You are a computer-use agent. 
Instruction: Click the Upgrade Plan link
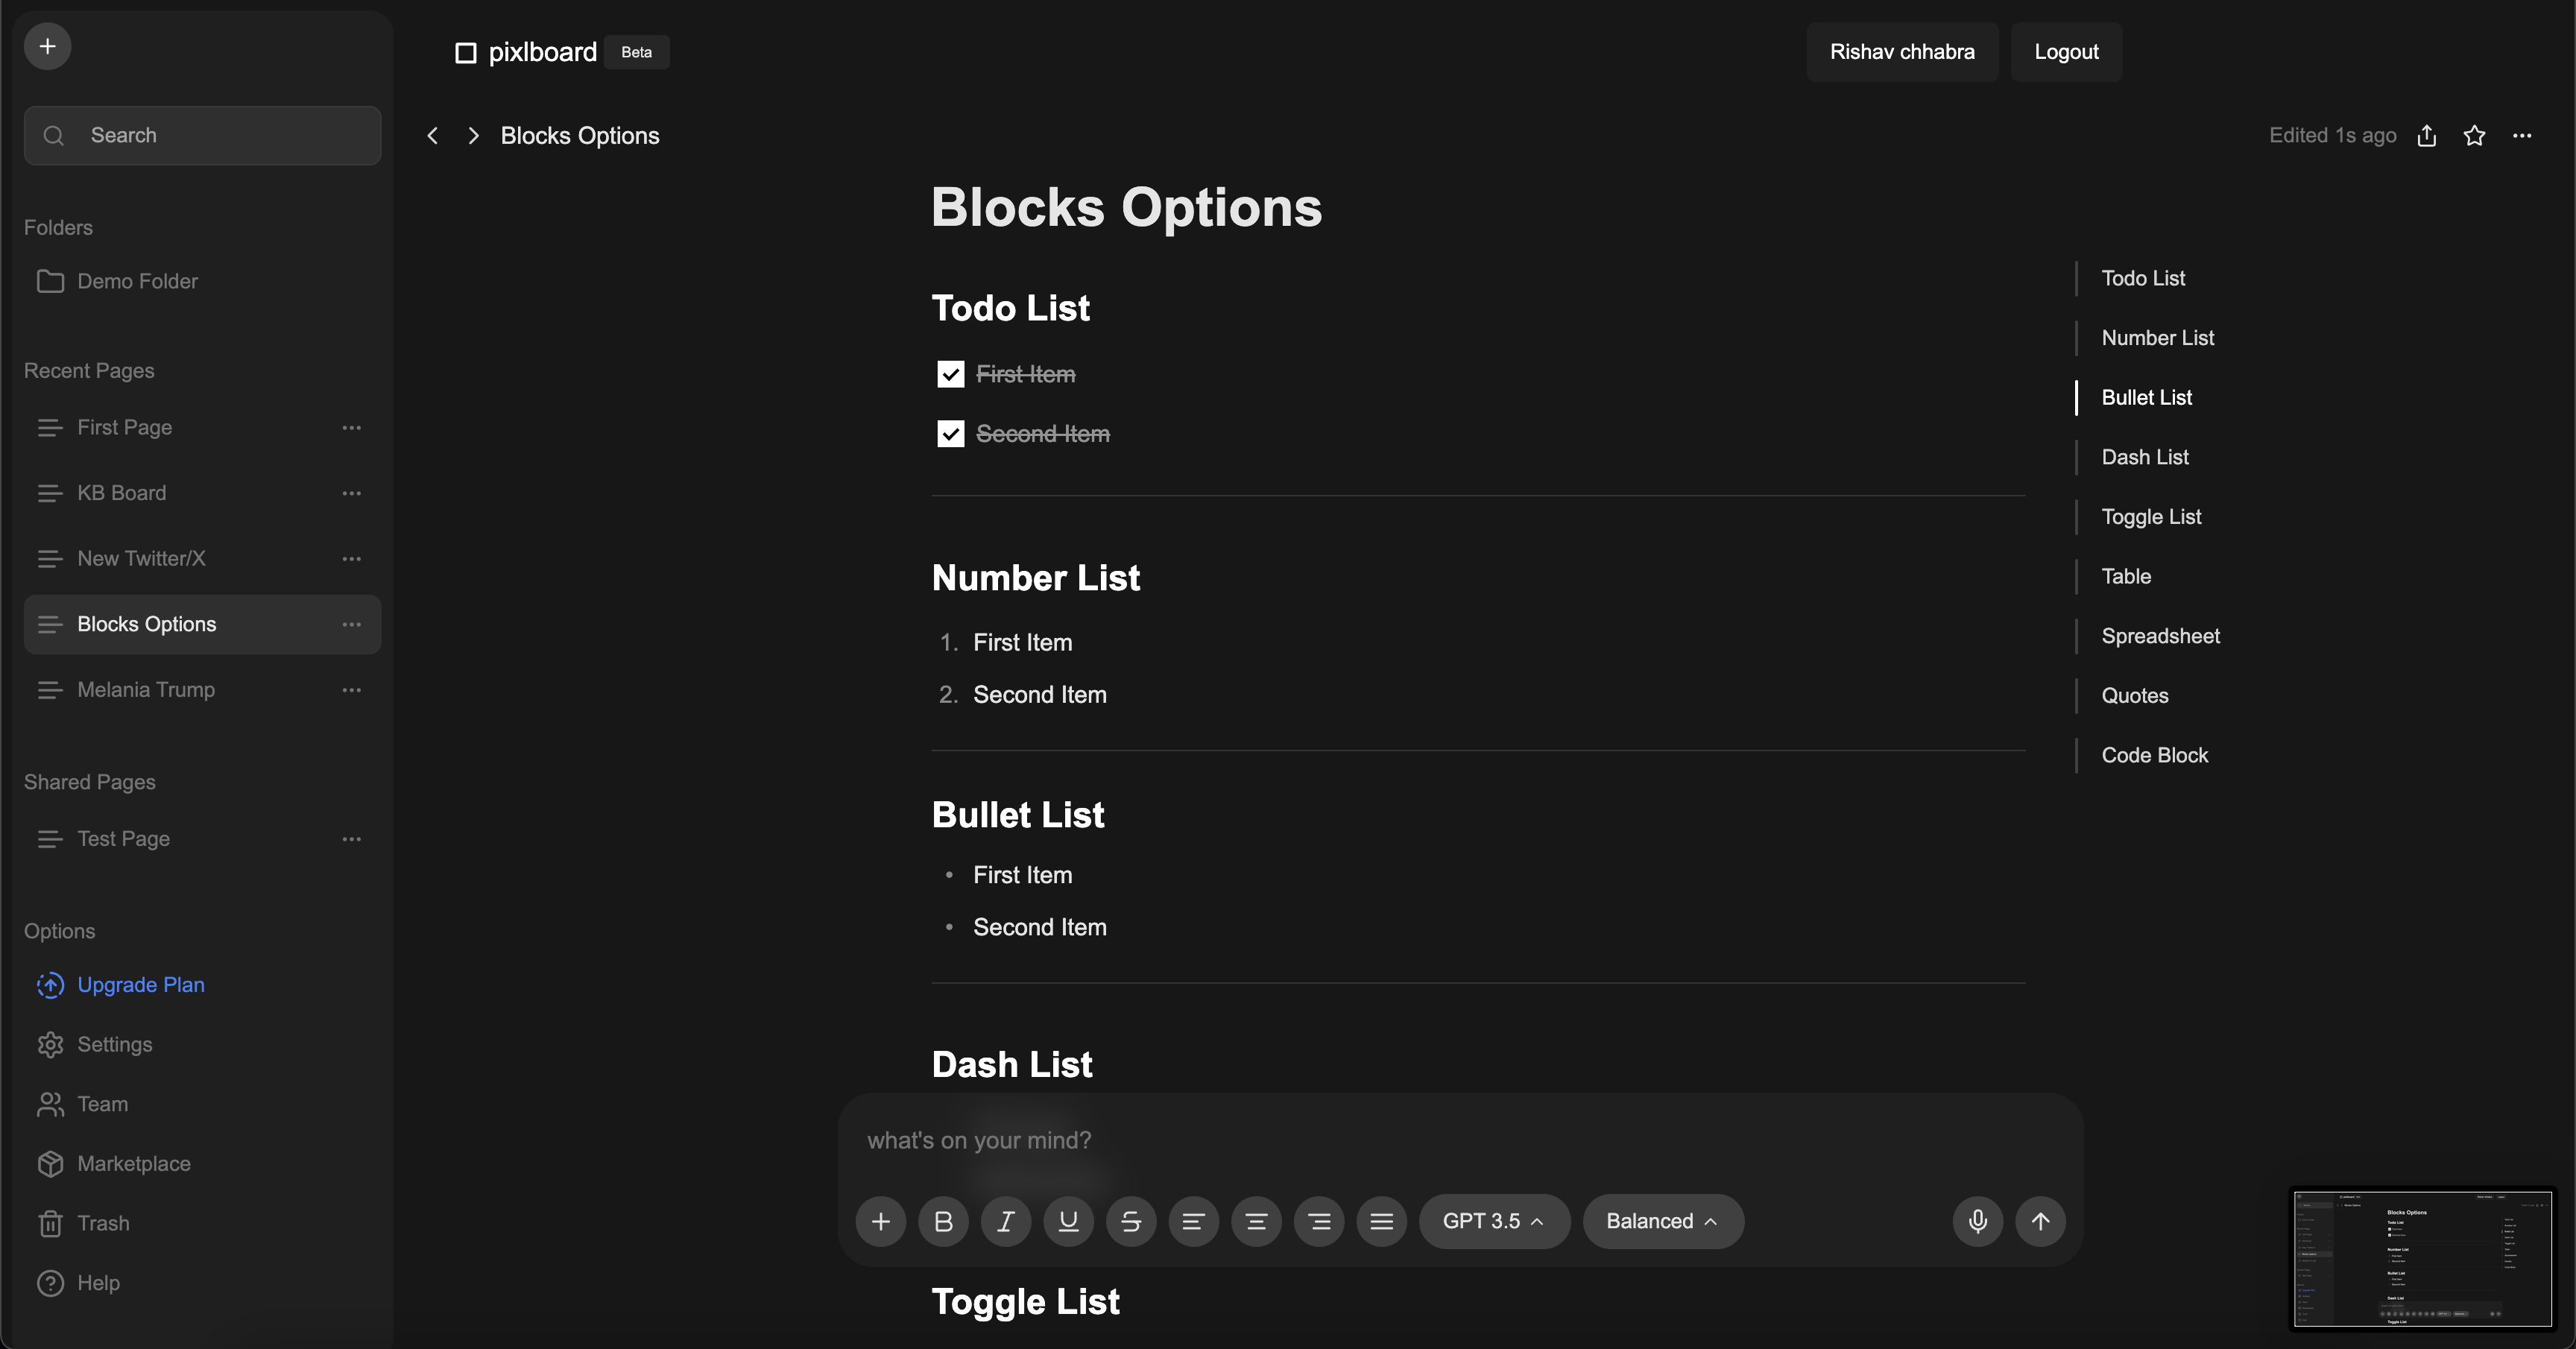(x=141, y=985)
